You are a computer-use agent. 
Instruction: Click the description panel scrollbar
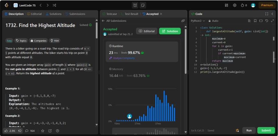tap(97, 30)
